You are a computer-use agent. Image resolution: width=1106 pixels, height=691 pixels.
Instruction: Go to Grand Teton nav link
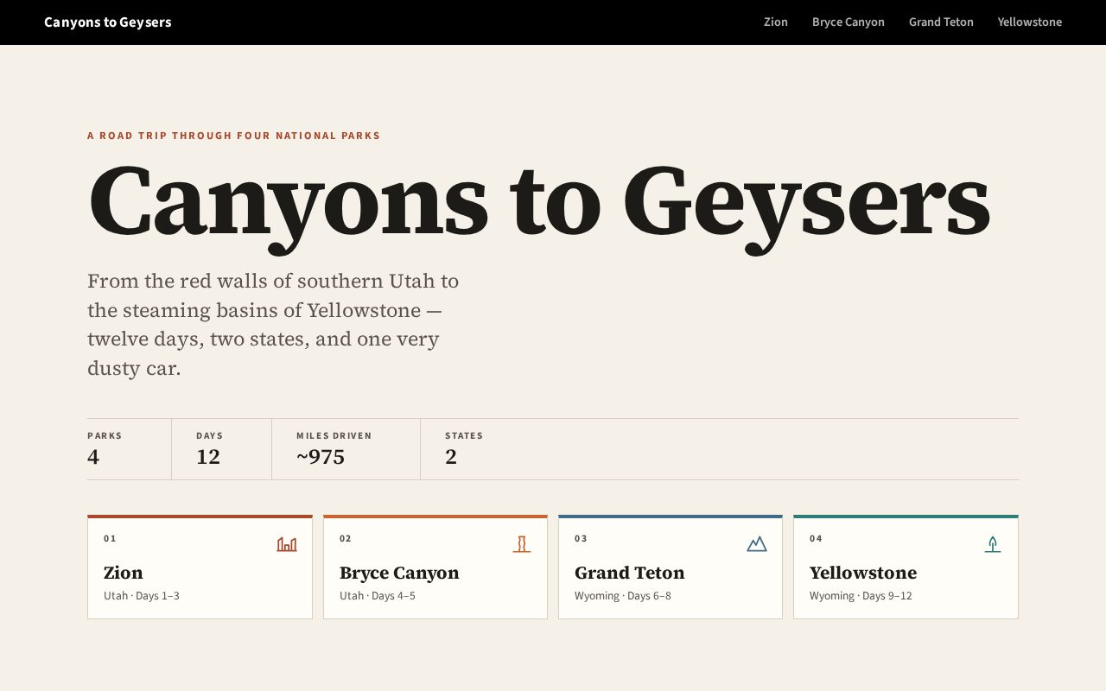941,22
